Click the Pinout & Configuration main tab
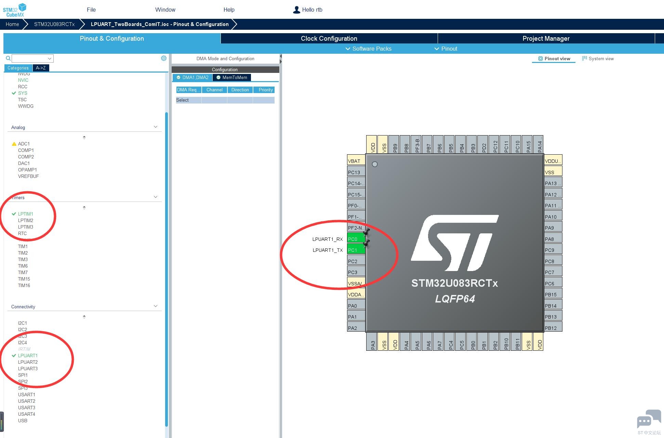This screenshot has width=664, height=438. click(112, 38)
